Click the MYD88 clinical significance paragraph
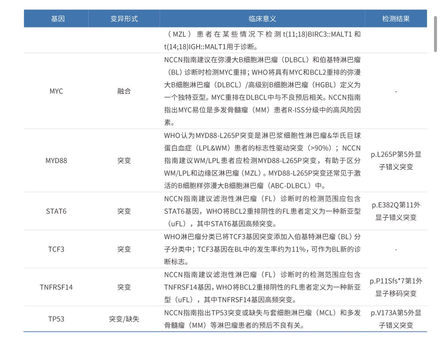 (x=262, y=160)
